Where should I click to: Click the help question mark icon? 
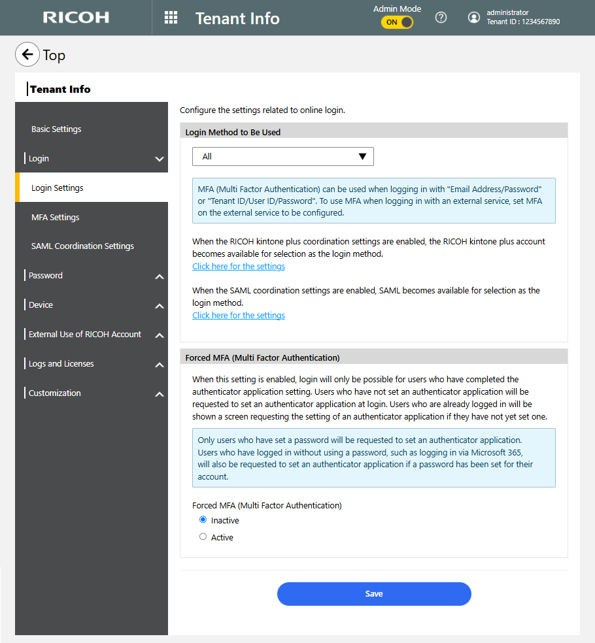click(441, 18)
